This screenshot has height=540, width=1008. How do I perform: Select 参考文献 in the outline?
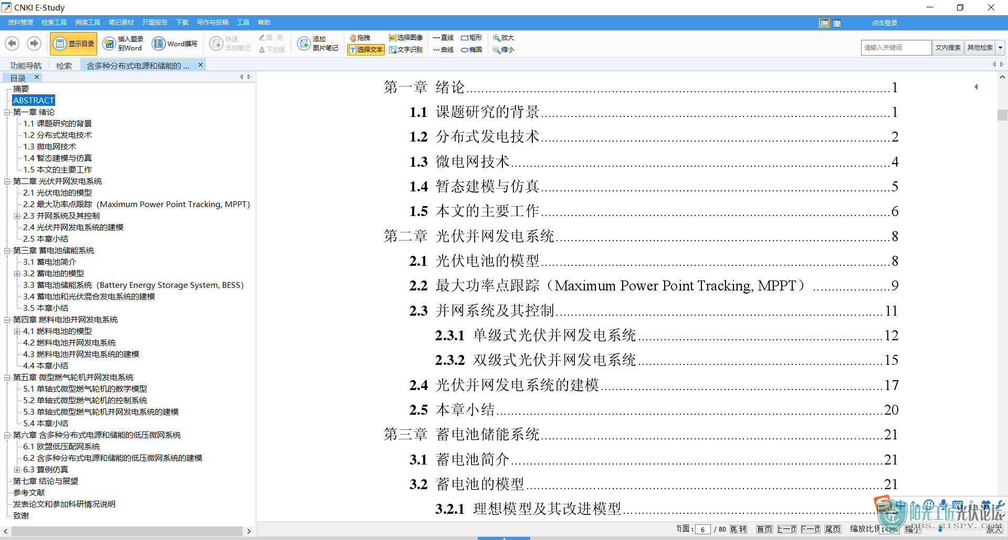click(29, 493)
